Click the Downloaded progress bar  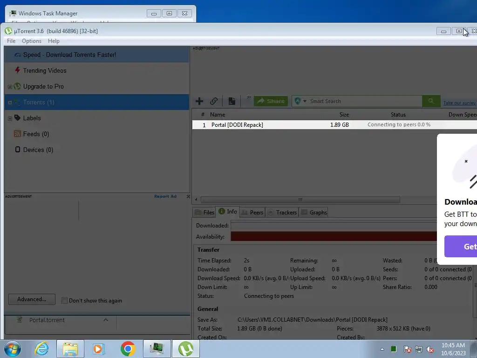point(334,226)
